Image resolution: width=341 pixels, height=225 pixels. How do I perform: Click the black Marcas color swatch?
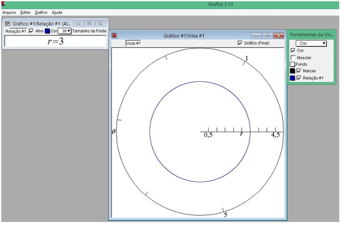coord(293,71)
